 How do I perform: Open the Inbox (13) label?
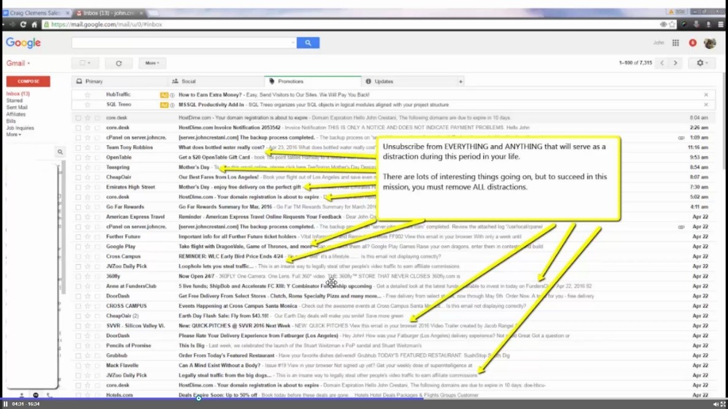[x=18, y=94]
